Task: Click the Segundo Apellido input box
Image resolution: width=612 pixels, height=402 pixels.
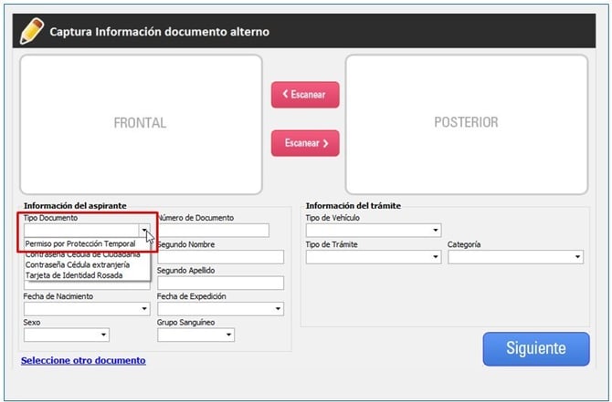Action: pos(219,283)
